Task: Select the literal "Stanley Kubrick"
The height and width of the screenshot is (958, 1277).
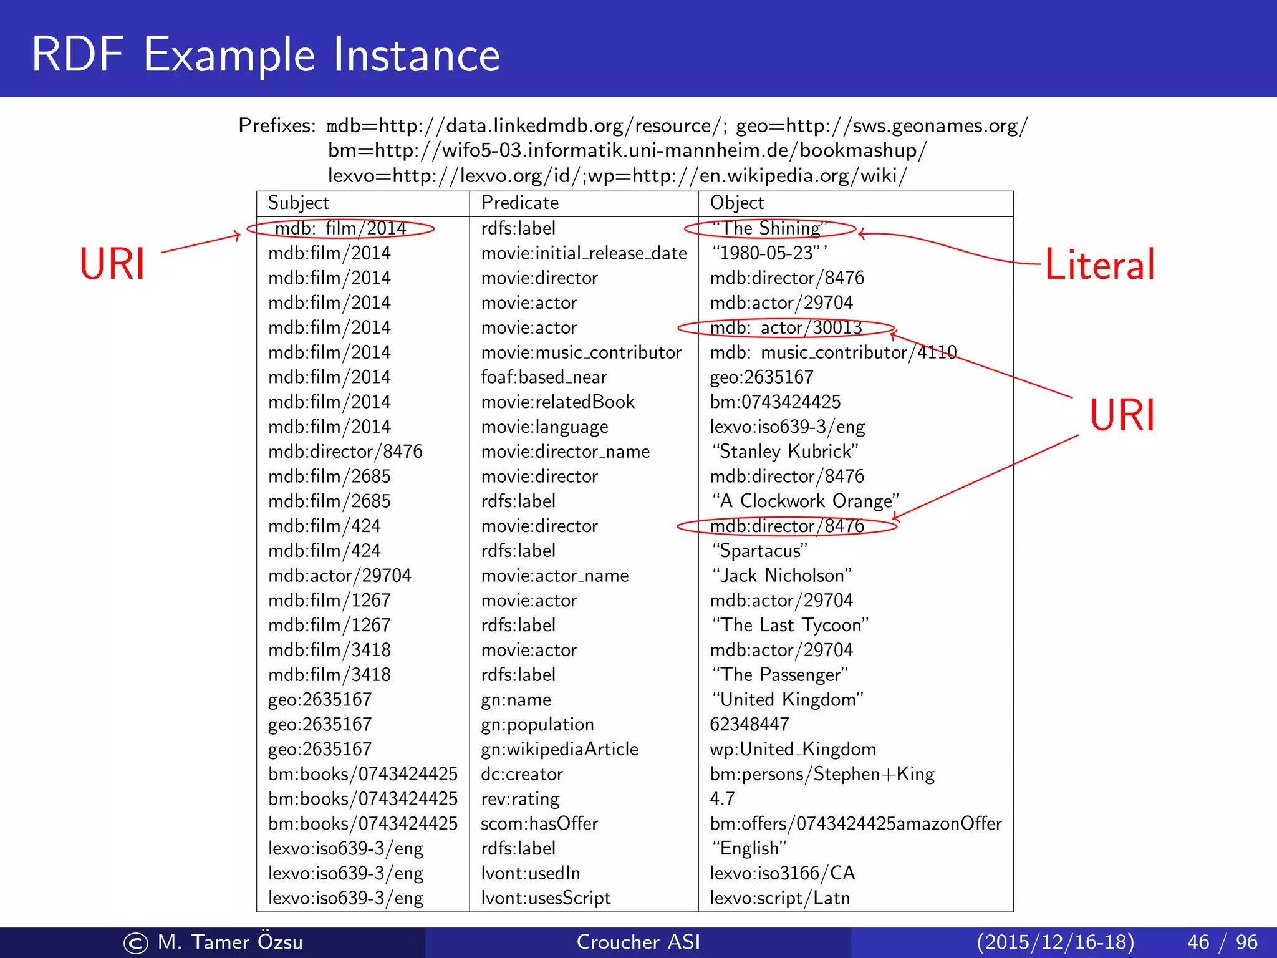Action: coord(785,452)
